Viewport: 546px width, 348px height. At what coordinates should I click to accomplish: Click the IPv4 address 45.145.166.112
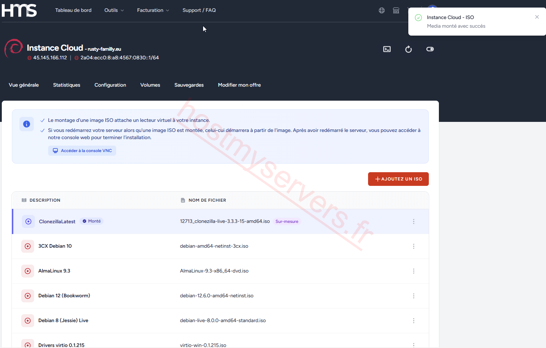point(50,58)
